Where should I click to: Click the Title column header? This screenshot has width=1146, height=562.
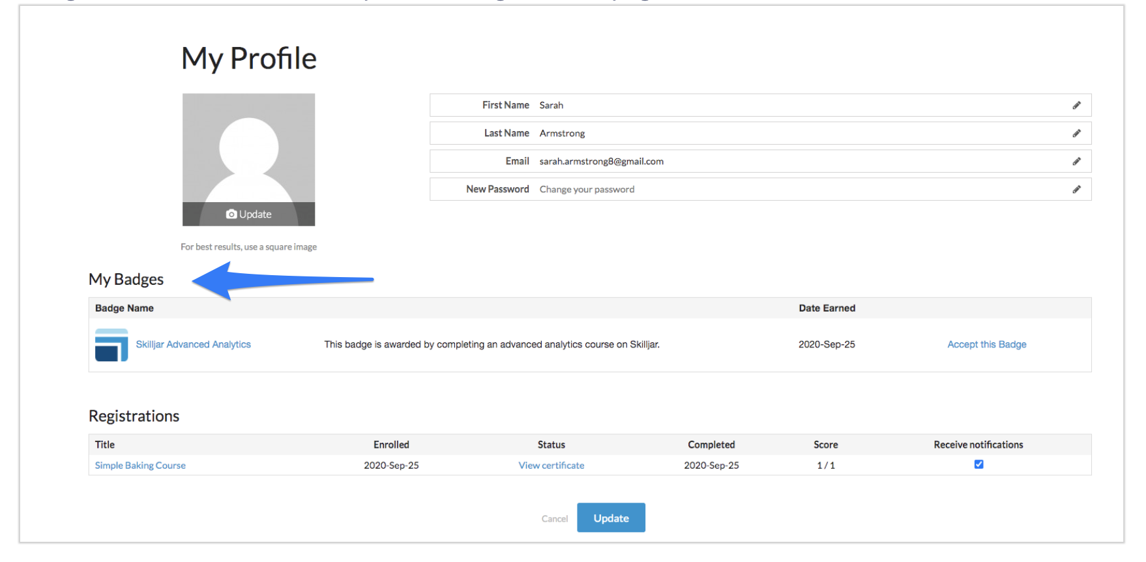pyautogui.click(x=105, y=445)
